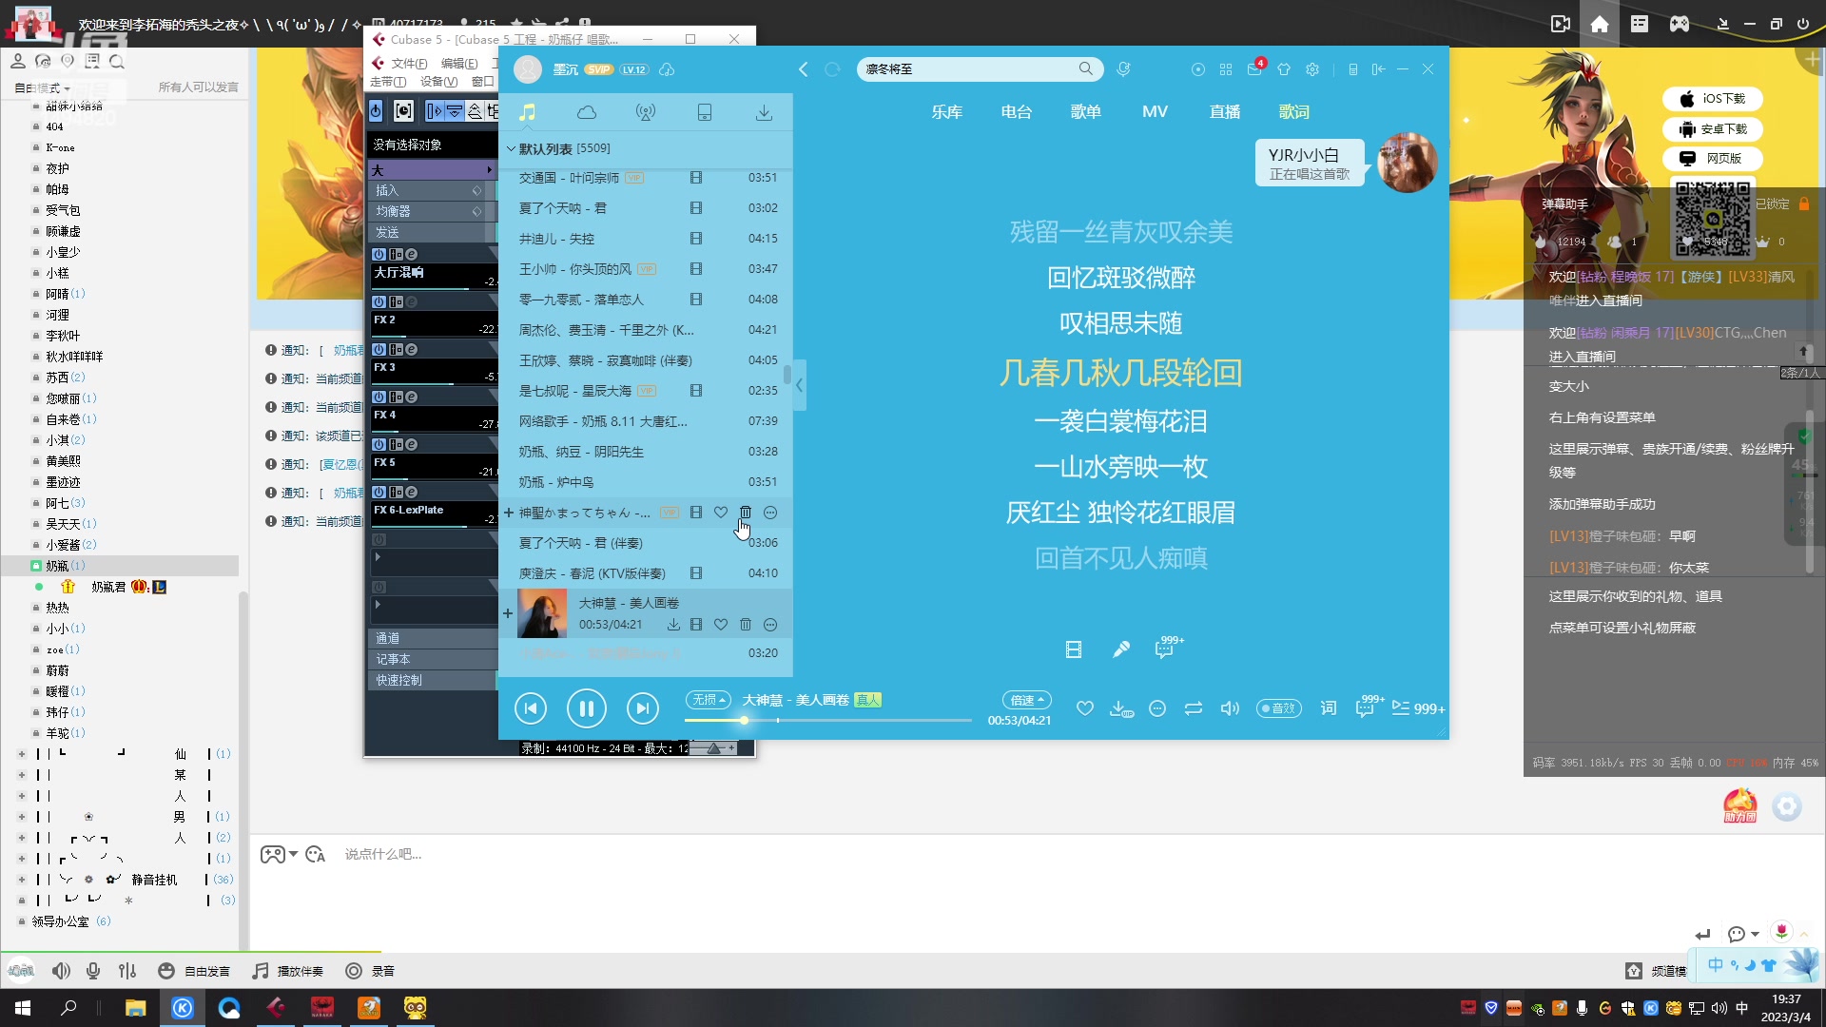The image size is (1826, 1027).
Task: Open desktop lyrics 词 button
Action: tap(1329, 708)
